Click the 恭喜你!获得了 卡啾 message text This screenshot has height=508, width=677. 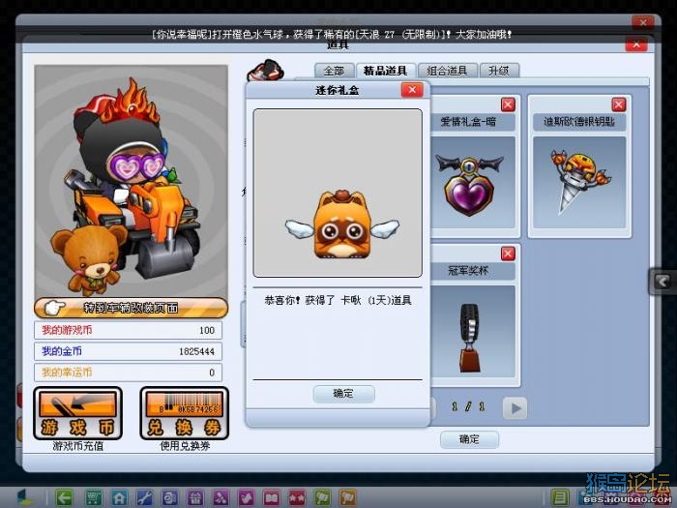click(338, 301)
